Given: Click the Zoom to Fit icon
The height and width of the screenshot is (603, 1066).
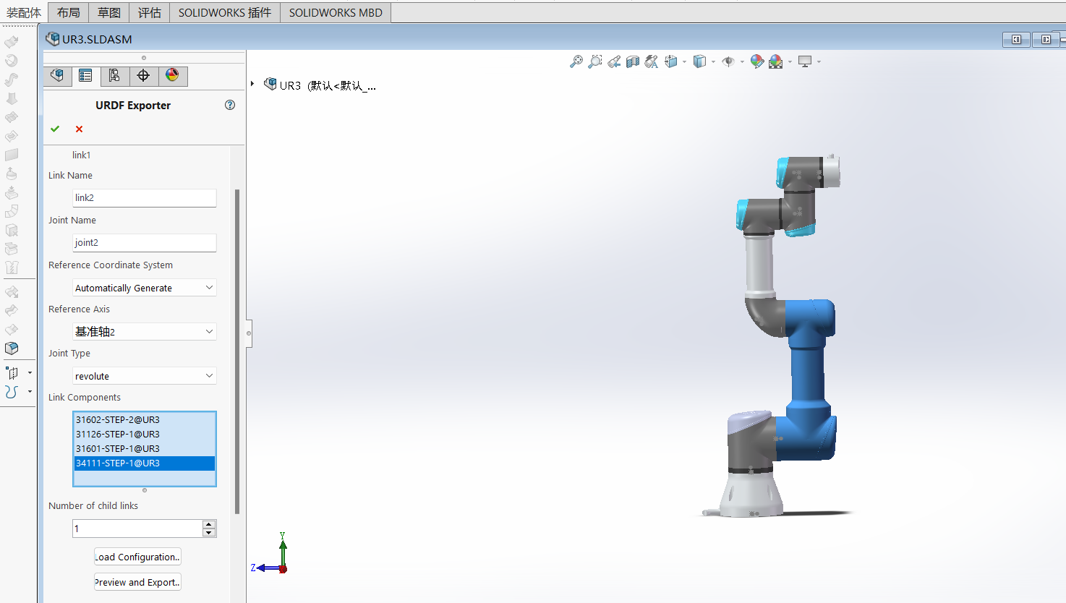Looking at the screenshot, I should (x=576, y=61).
